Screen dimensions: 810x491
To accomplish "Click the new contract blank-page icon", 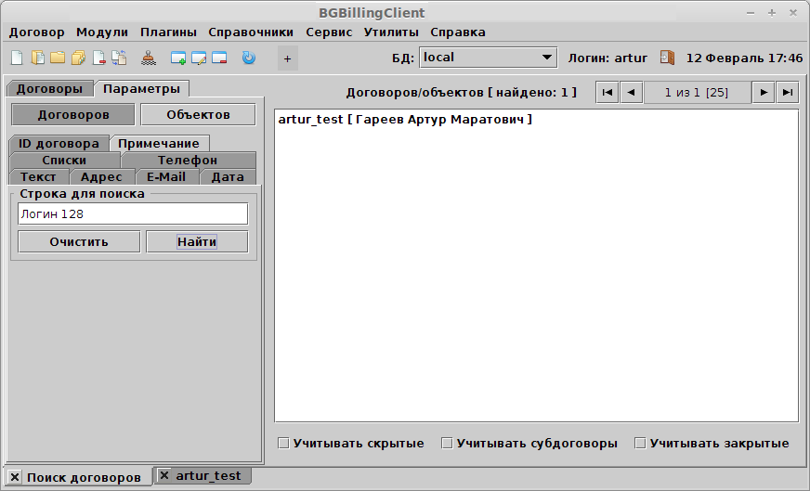I will pos(17,58).
